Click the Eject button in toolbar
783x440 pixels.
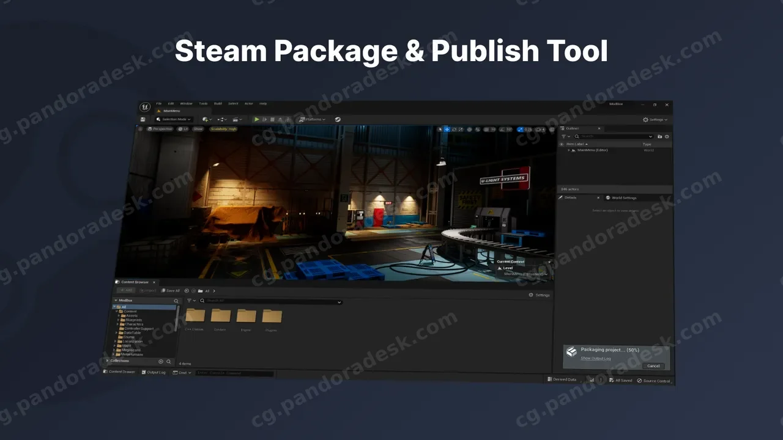(x=280, y=119)
